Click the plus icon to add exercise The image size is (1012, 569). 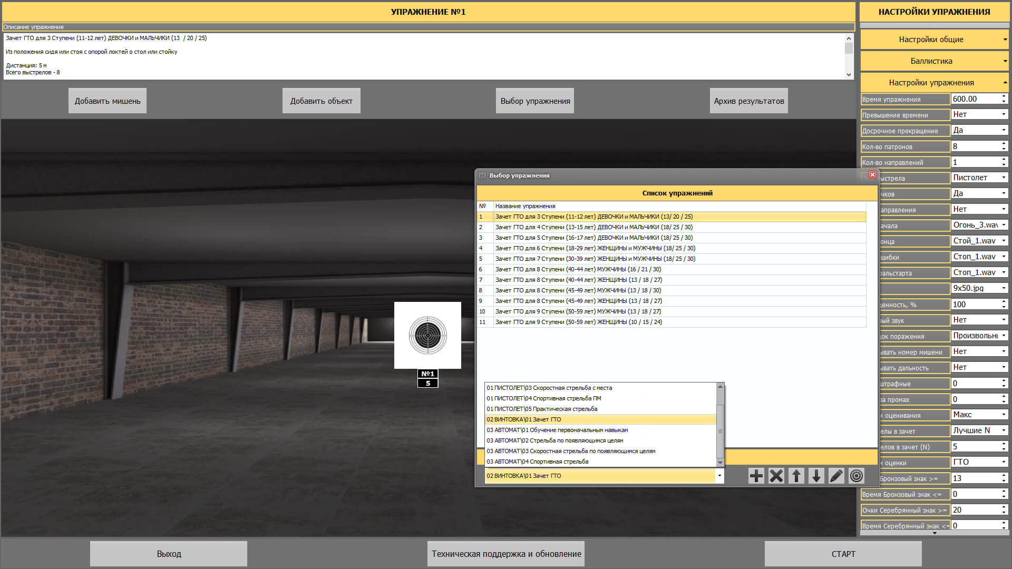(x=756, y=476)
